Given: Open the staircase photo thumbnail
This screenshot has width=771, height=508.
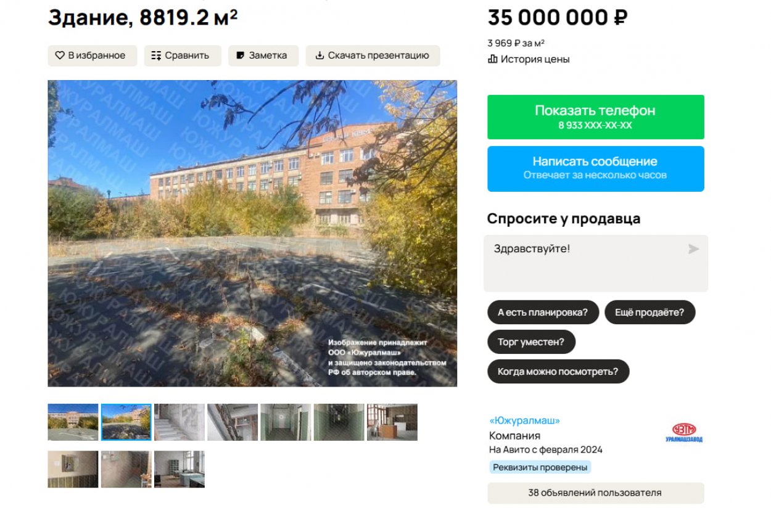Looking at the screenshot, I should point(179,422).
